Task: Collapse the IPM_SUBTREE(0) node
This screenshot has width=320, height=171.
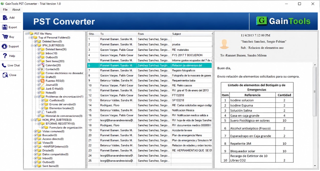Action: pyautogui.click(x=32, y=45)
